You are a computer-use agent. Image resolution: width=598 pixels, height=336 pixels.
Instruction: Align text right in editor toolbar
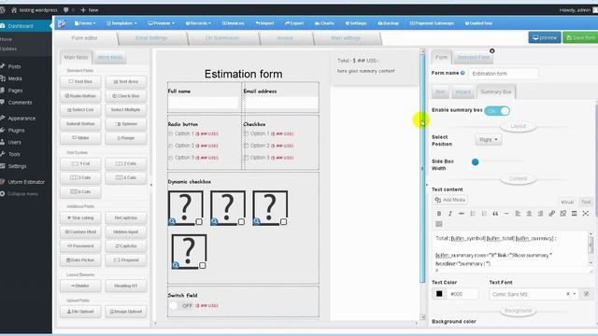[x=540, y=214]
